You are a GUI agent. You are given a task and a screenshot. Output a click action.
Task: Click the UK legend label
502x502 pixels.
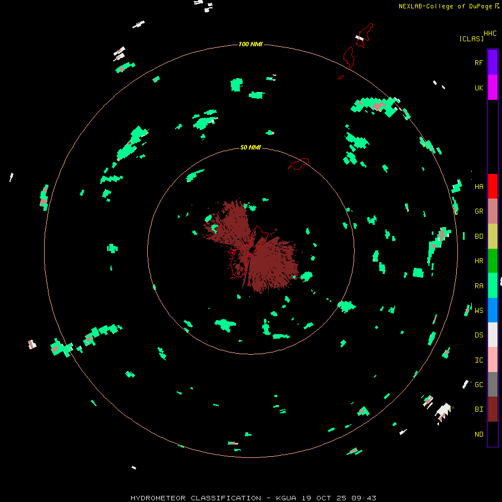479,88
